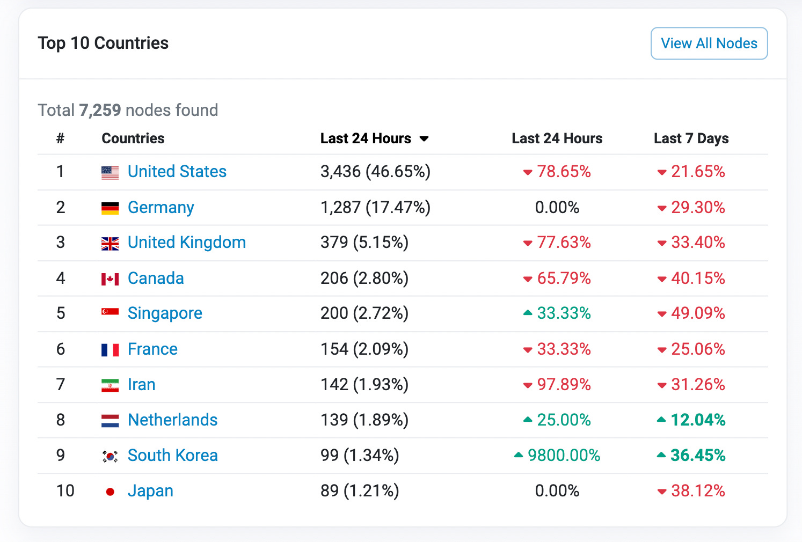Click the Singapore country link
The width and height of the screenshot is (802, 542).
click(165, 313)
